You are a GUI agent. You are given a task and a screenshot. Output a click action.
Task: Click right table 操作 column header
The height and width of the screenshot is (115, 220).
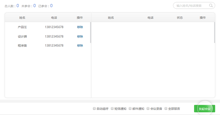click(x=202, y=18)
